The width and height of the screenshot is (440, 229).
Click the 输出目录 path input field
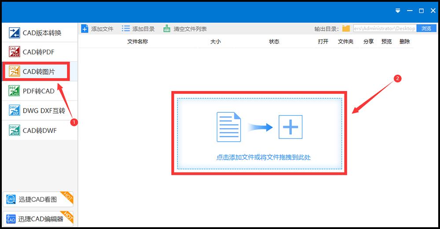(x=385, y=28)
